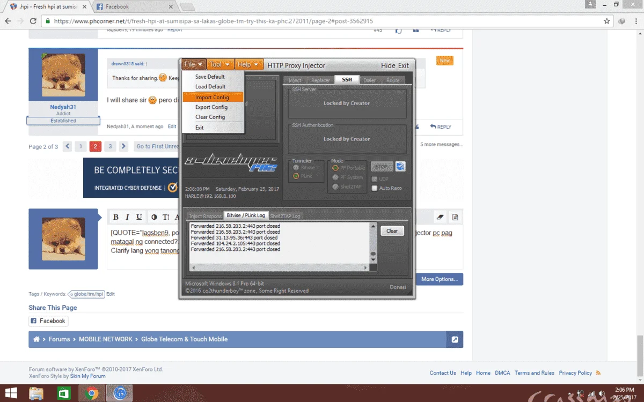
Task: Collapse the File dropdown menu
Action: pos(193,64)
